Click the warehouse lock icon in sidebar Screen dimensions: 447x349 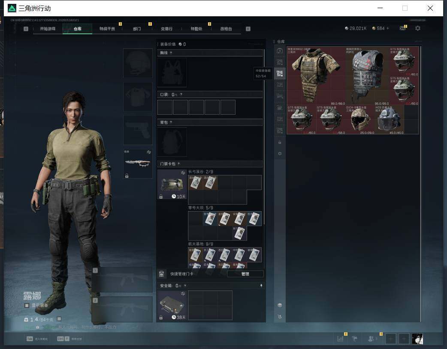280,142
